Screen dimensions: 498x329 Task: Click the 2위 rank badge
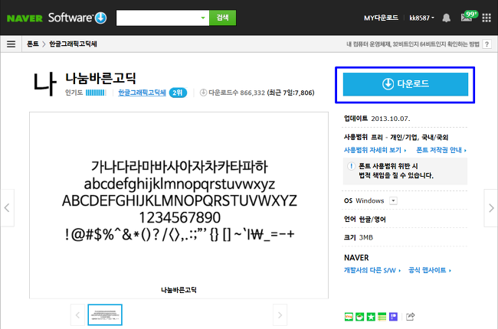tap(178, 93)
